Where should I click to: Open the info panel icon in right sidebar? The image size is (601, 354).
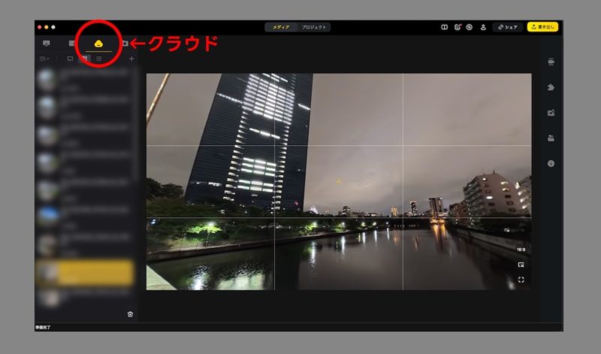tap(551, 163)
